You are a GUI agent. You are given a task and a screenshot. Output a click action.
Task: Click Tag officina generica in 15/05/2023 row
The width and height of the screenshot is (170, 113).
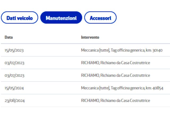(128, 50)
